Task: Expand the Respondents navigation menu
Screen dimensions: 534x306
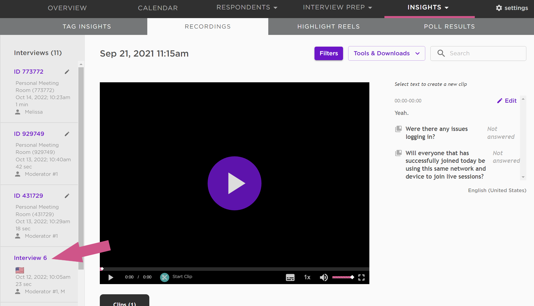Action: pyautogui.click(x=247, y=7)
